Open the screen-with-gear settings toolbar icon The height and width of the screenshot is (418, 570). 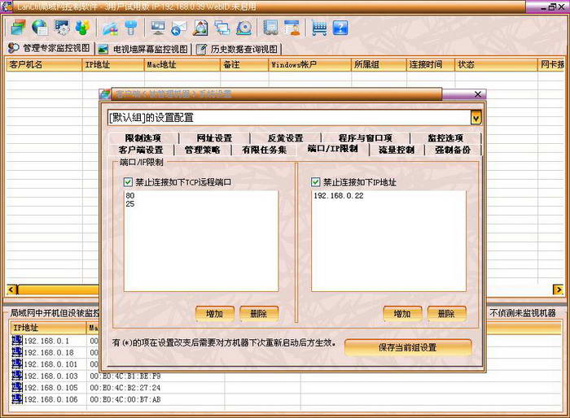[x=62, y=28]
